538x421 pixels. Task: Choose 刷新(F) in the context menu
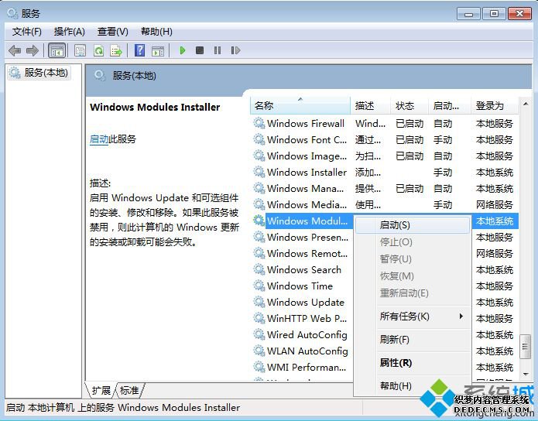coord(413,340)
